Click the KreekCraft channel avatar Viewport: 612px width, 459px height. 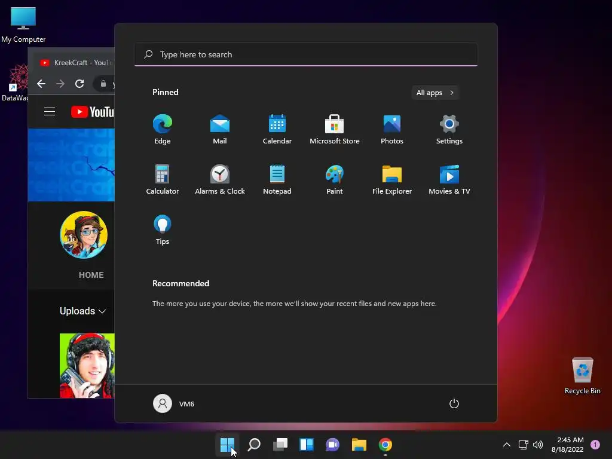84,235
